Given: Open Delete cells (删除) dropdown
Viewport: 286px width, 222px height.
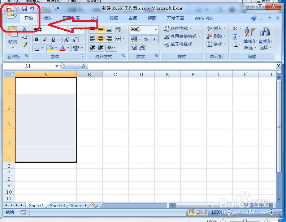Looking at the screenshot, I should point(216,37).
